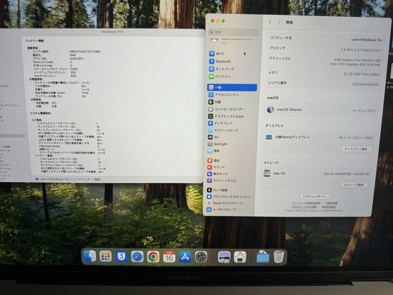
Task: Open 外観 appearance settings
Action: (215, 102)
